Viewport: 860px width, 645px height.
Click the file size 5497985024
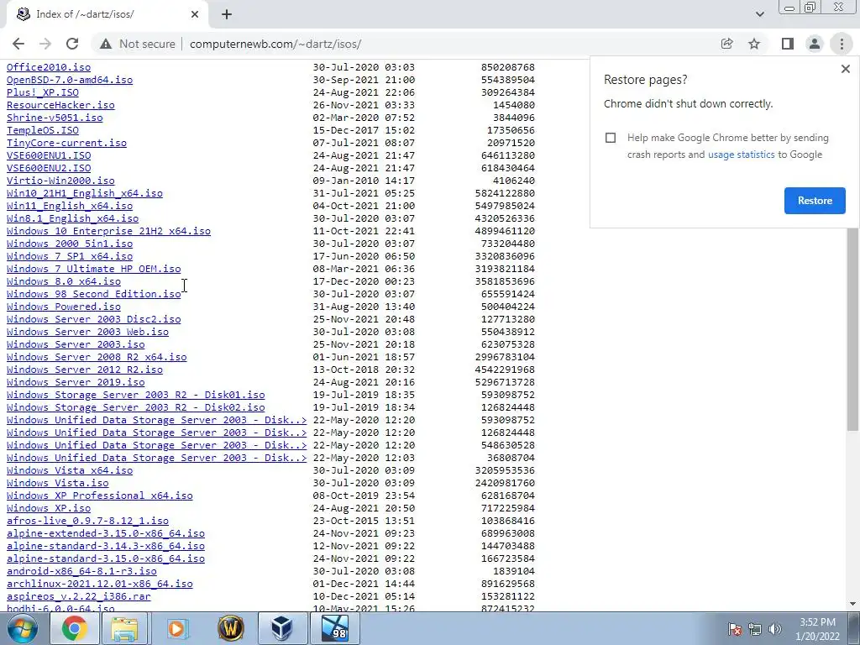point(505,206)
